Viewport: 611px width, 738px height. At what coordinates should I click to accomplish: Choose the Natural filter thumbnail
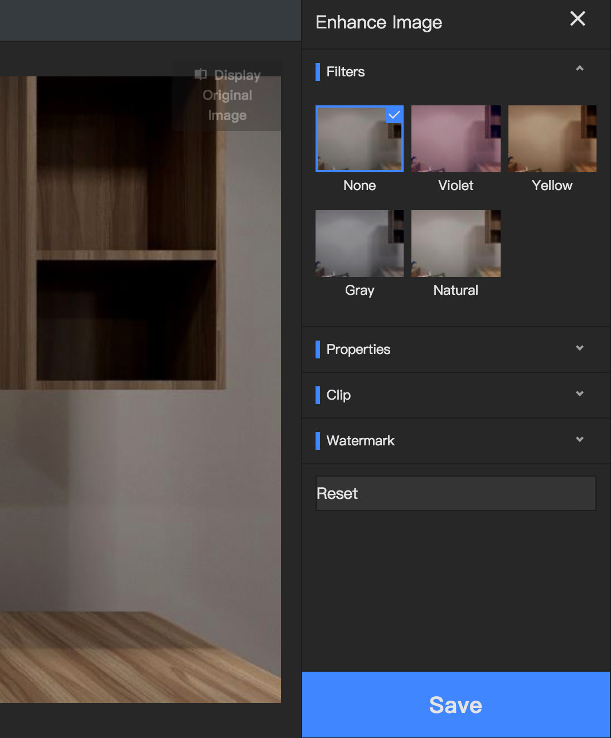click(455, 244)
